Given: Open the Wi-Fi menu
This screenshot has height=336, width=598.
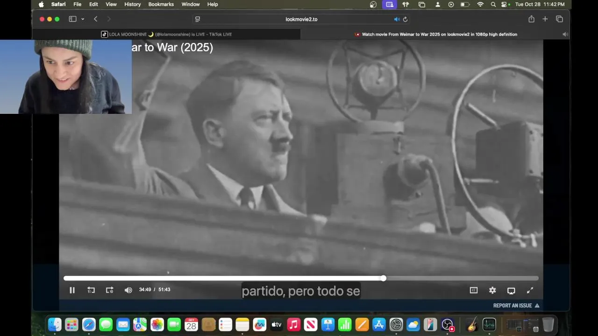Looking at the screenshot, I should tap(480, 4).
